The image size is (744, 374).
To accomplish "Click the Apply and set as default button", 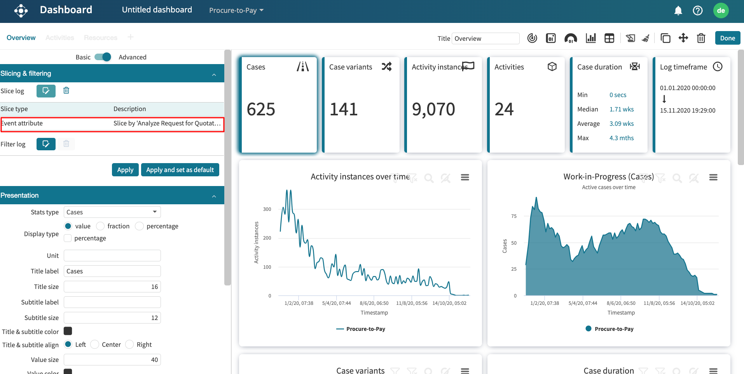I will click(x=180, y=170).
